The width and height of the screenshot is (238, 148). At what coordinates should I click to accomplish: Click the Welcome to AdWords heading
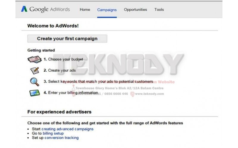53,26
